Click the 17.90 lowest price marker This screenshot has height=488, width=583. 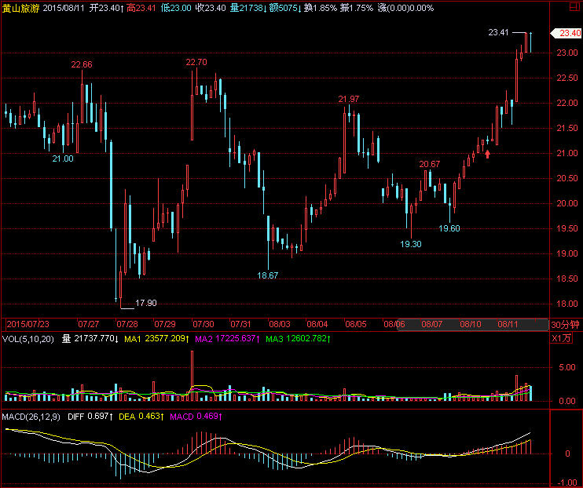click(x=146, y=303)
